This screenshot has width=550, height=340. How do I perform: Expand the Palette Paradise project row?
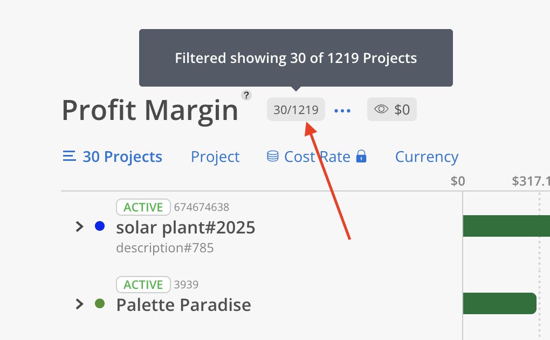click(79, 304)
